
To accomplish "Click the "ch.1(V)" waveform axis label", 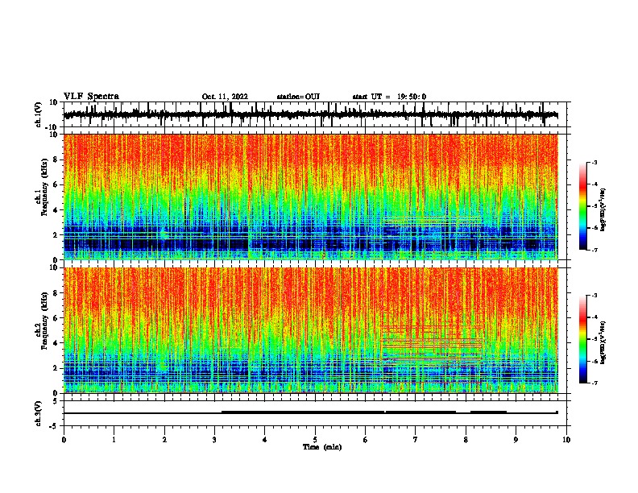I will pyautogui.click(x=39, y=114).
